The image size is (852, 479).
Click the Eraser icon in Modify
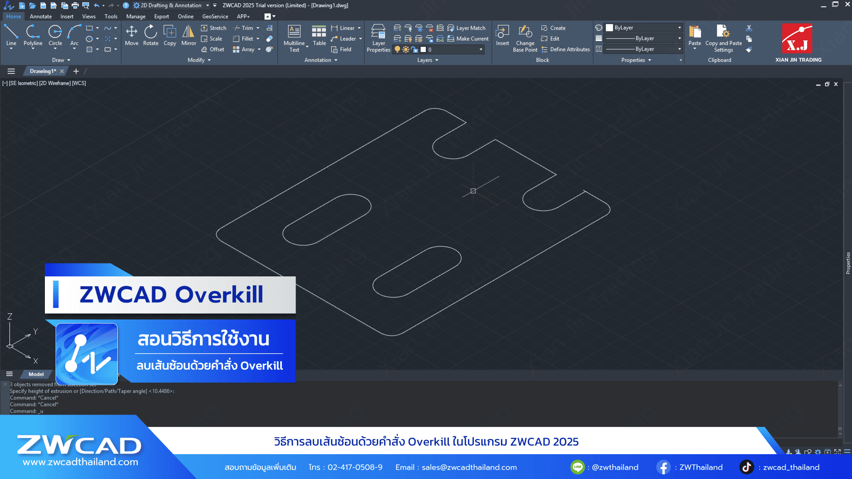pyautogui.click(x=269, y=39)
